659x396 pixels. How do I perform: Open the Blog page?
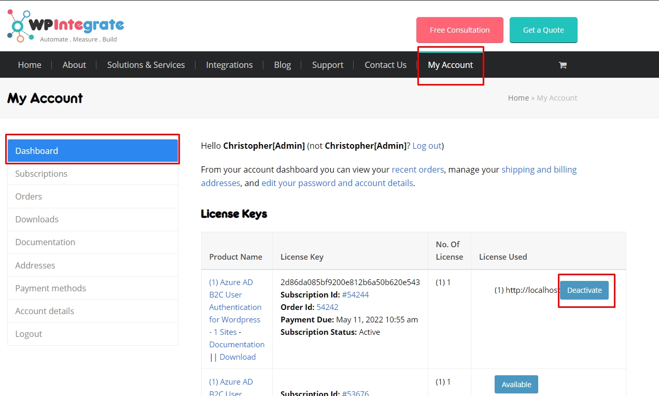click(x=282, y=65)
